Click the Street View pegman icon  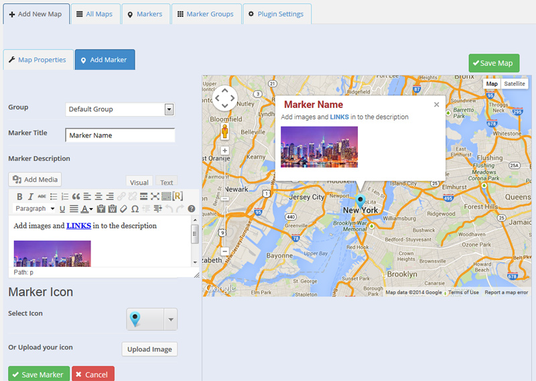224,131
